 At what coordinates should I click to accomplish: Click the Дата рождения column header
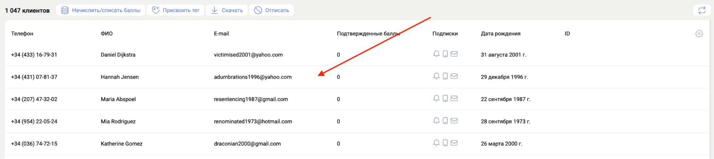click(500, 33)
